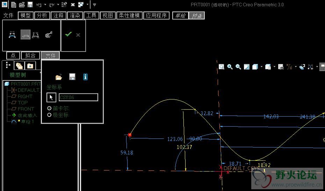Close the current window icon

(x=73, y=5)
